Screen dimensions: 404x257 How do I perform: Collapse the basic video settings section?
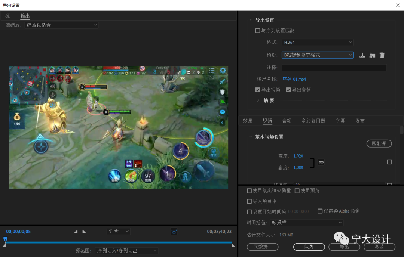[250, 137]
